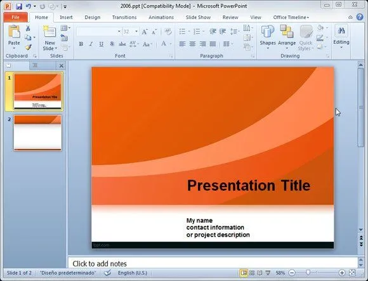Switch to the Design tab
Image resolution: width=368 pixels, height=281 pixels.
click(92, 17)
